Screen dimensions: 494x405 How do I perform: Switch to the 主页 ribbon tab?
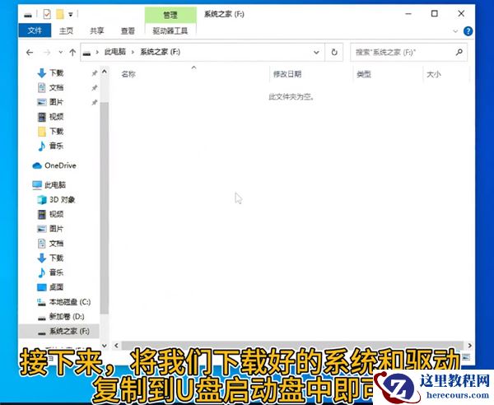pyautogui.click(x=66, y=30)
